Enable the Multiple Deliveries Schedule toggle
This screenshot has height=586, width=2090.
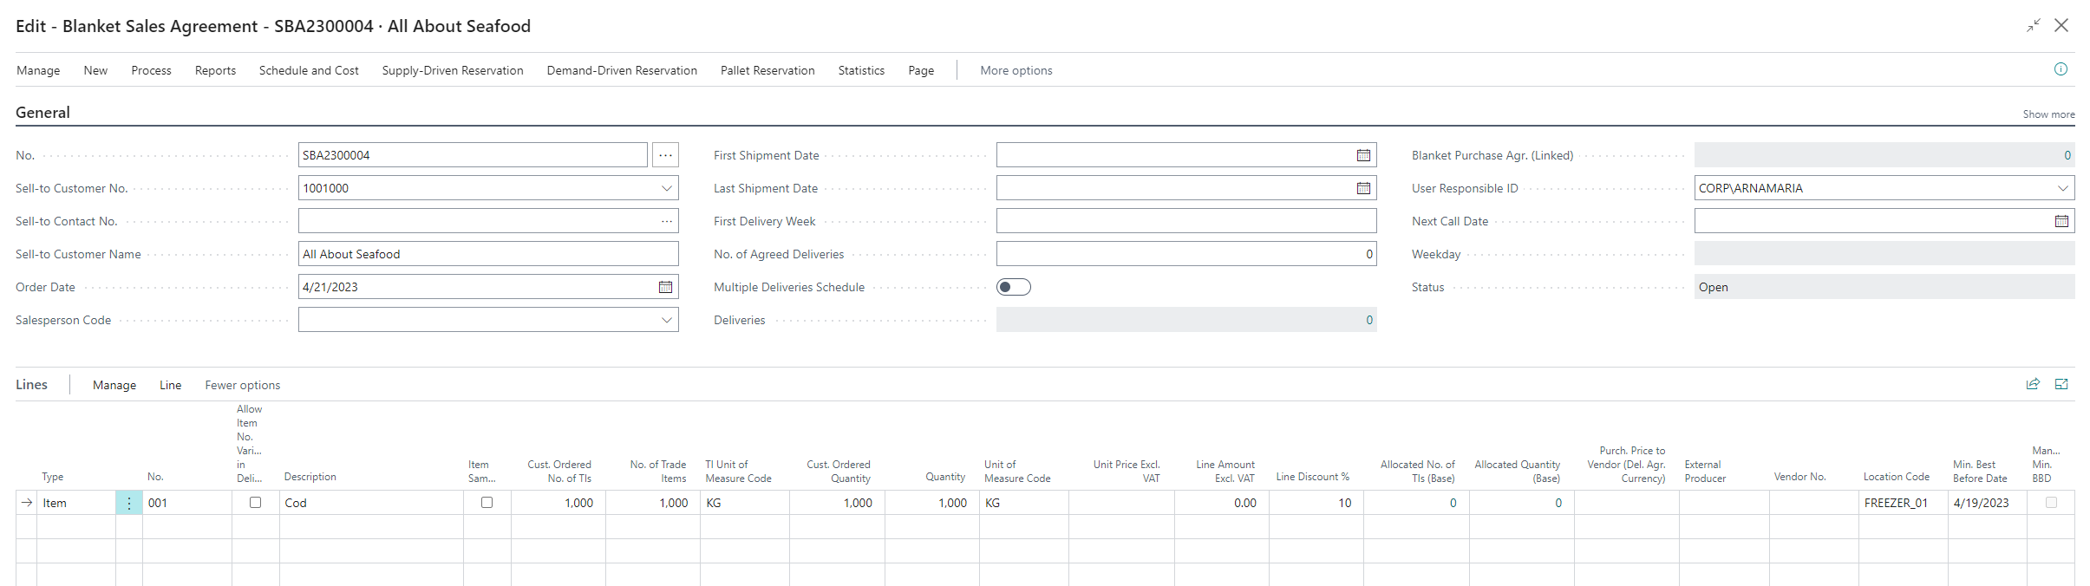[x=1013, y=287]
